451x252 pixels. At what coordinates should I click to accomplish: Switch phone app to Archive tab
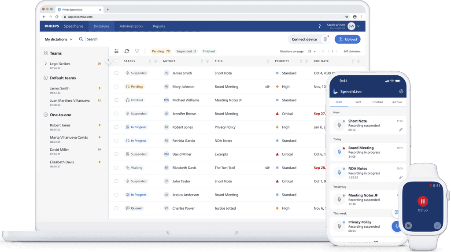(x=397, y=102)
